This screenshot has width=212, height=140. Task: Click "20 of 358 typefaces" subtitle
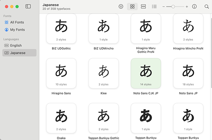(x=56, y=9)
